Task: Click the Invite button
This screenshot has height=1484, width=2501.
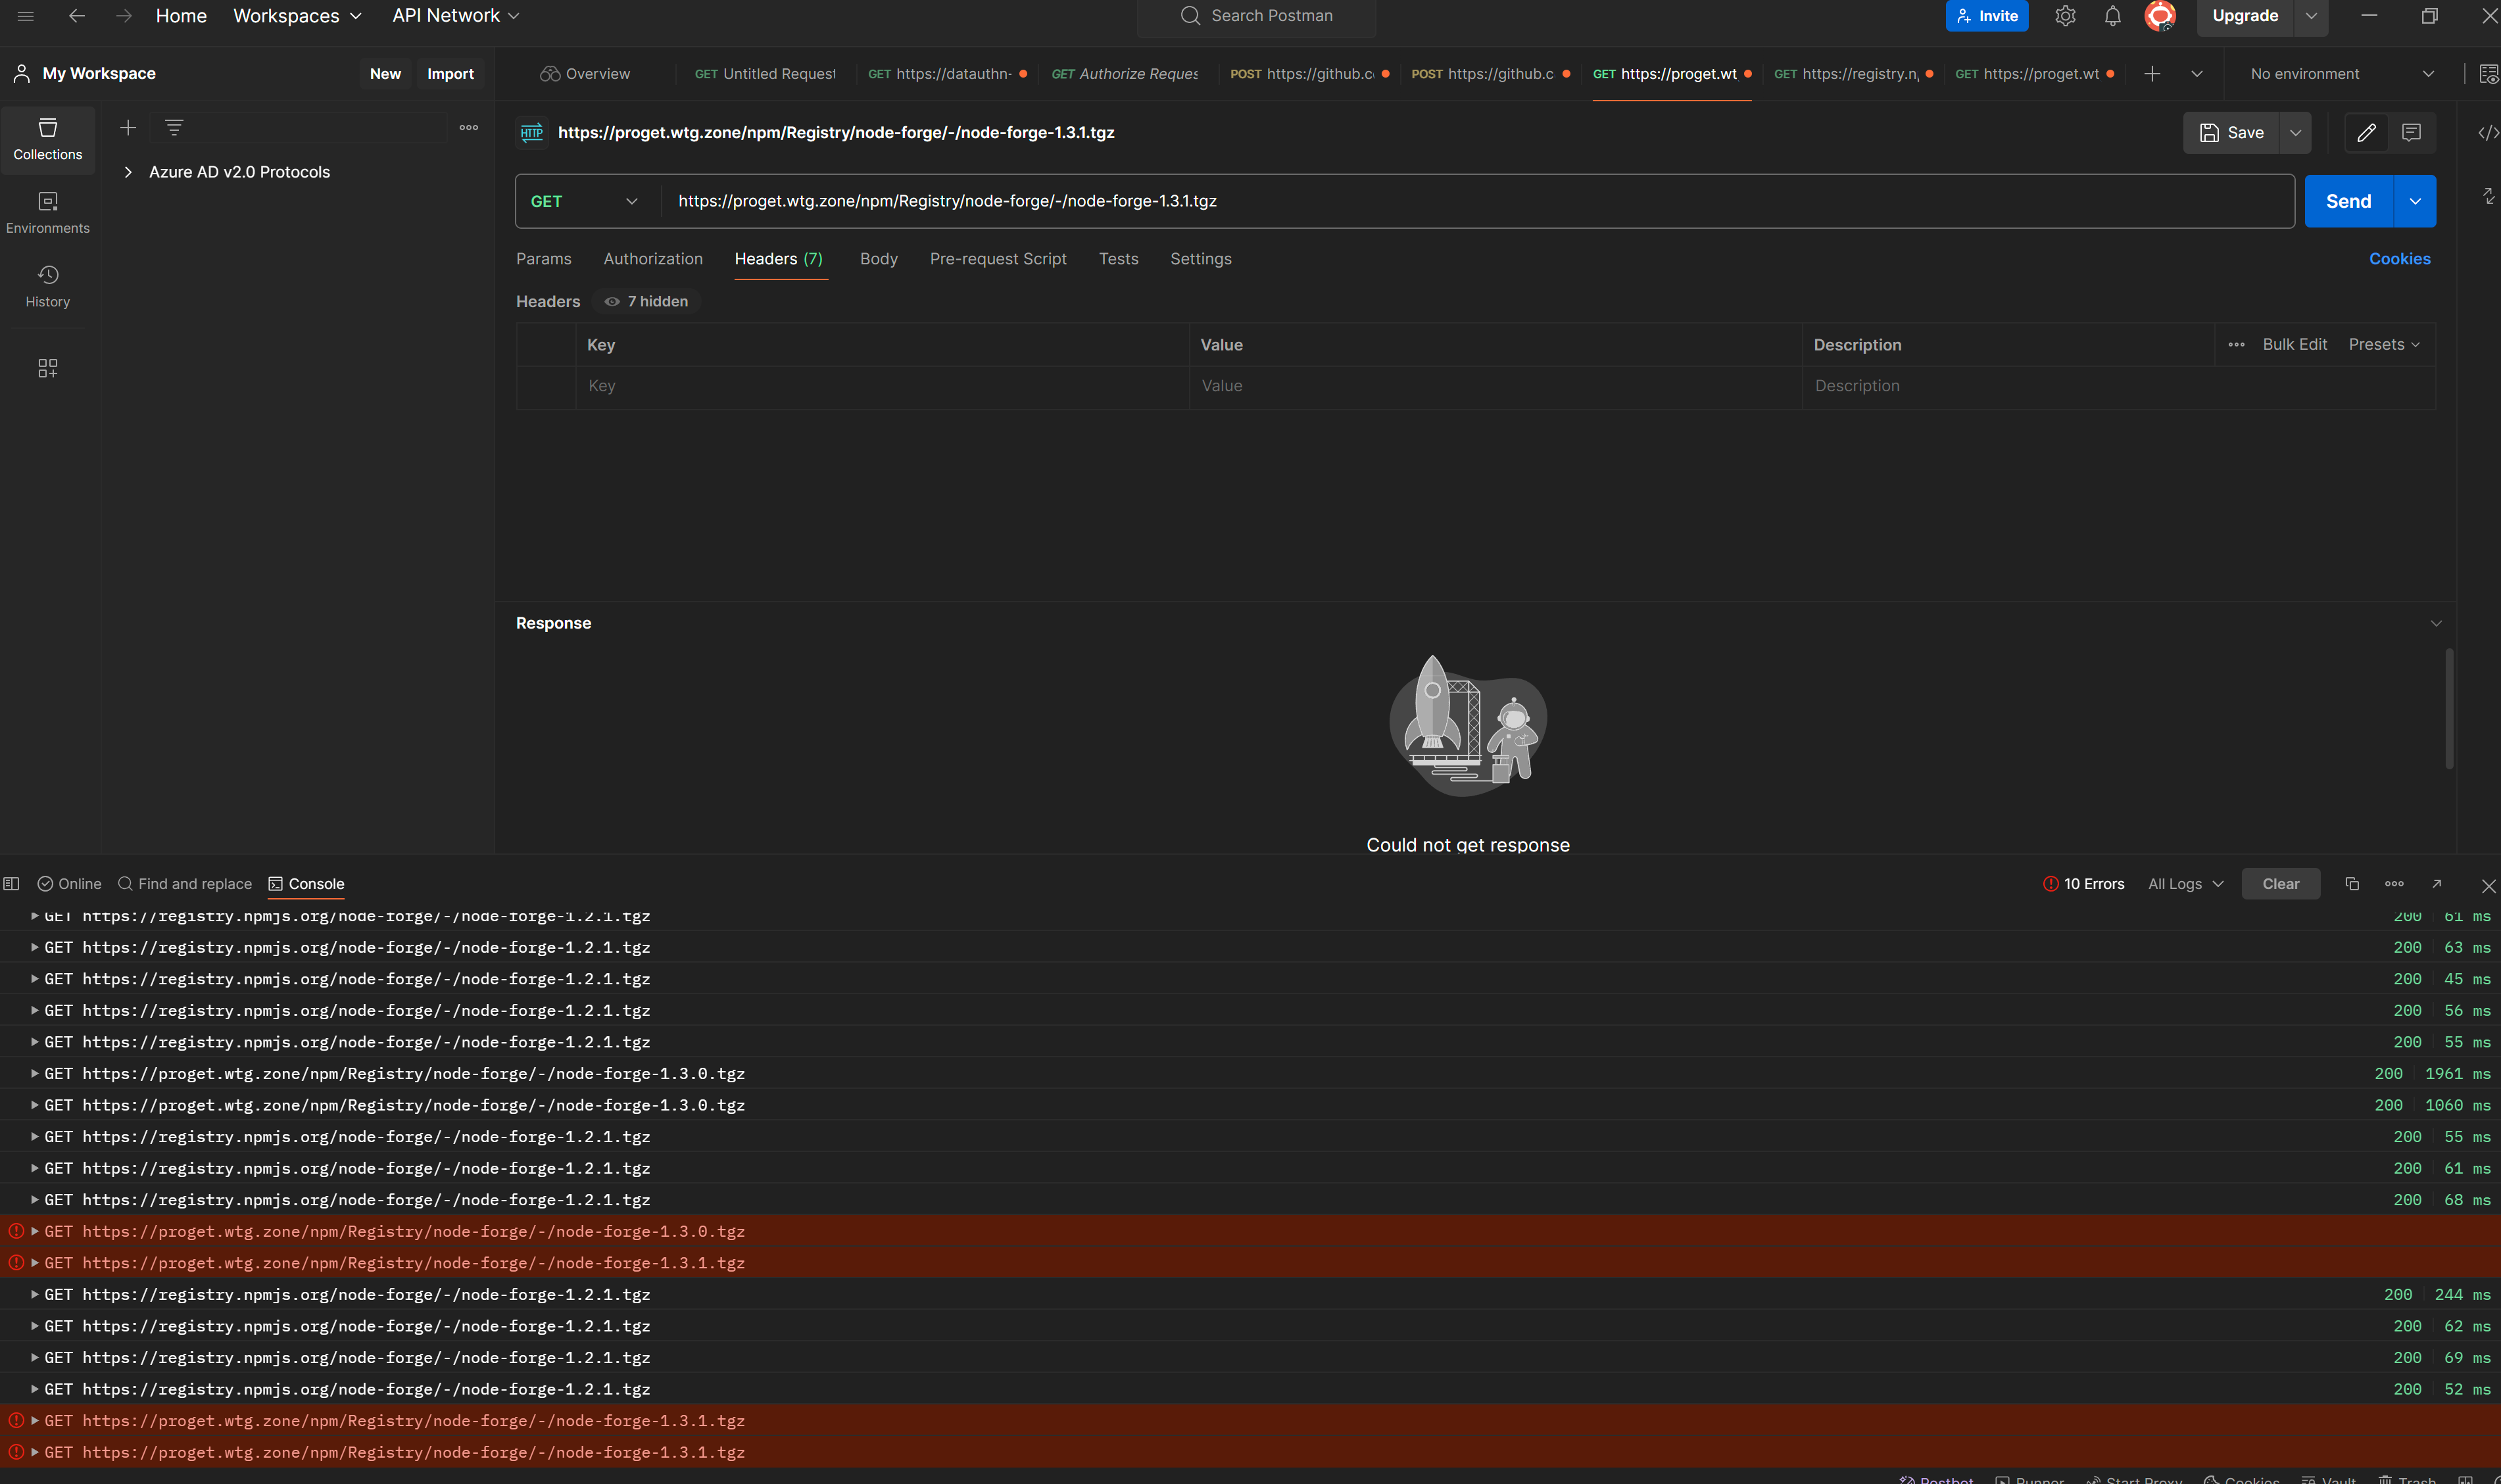Action: tap(1986, 16)
